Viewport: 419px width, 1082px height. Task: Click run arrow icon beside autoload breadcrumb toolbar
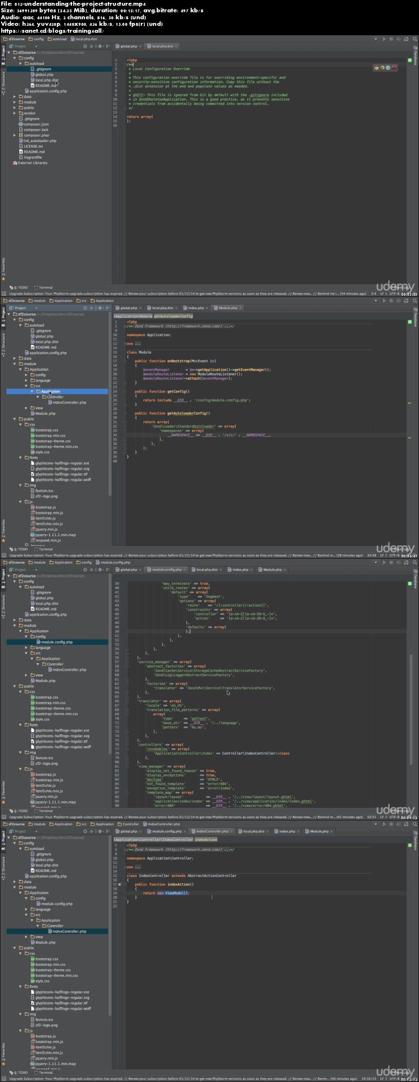[384, 39]
